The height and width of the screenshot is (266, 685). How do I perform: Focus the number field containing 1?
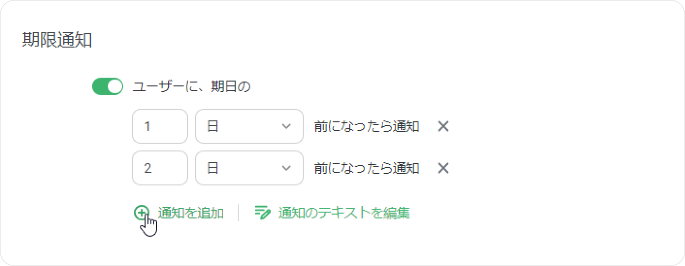coord(160,126)
